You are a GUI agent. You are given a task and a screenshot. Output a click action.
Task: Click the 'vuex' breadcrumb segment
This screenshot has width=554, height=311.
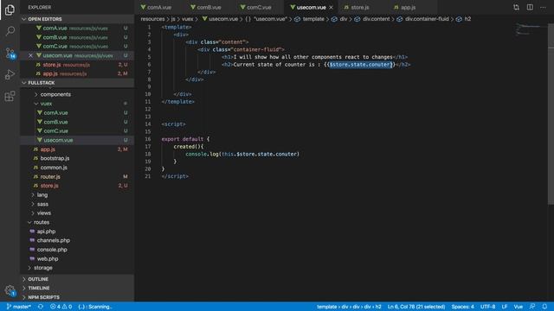(x=188, y=19)
